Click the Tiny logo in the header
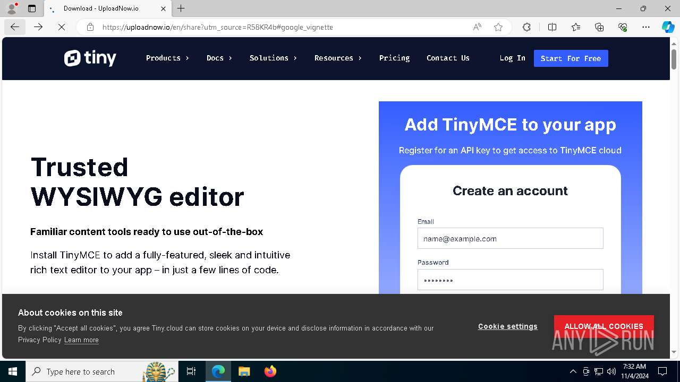 [x=90, y=58]
